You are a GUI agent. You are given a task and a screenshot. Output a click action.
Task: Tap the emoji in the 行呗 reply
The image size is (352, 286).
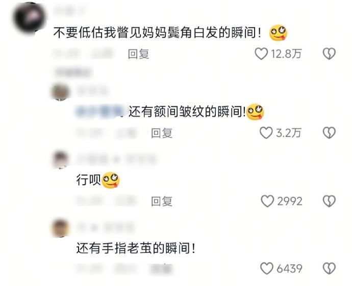pos(111,180)
